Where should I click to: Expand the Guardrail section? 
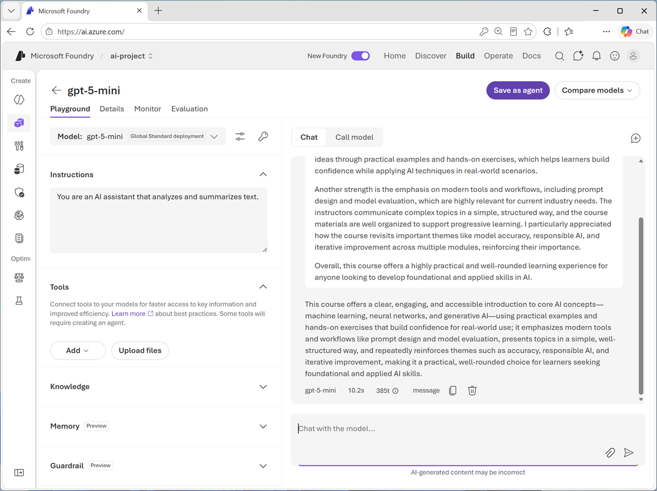pyautogui.click(x=263, y=466)
